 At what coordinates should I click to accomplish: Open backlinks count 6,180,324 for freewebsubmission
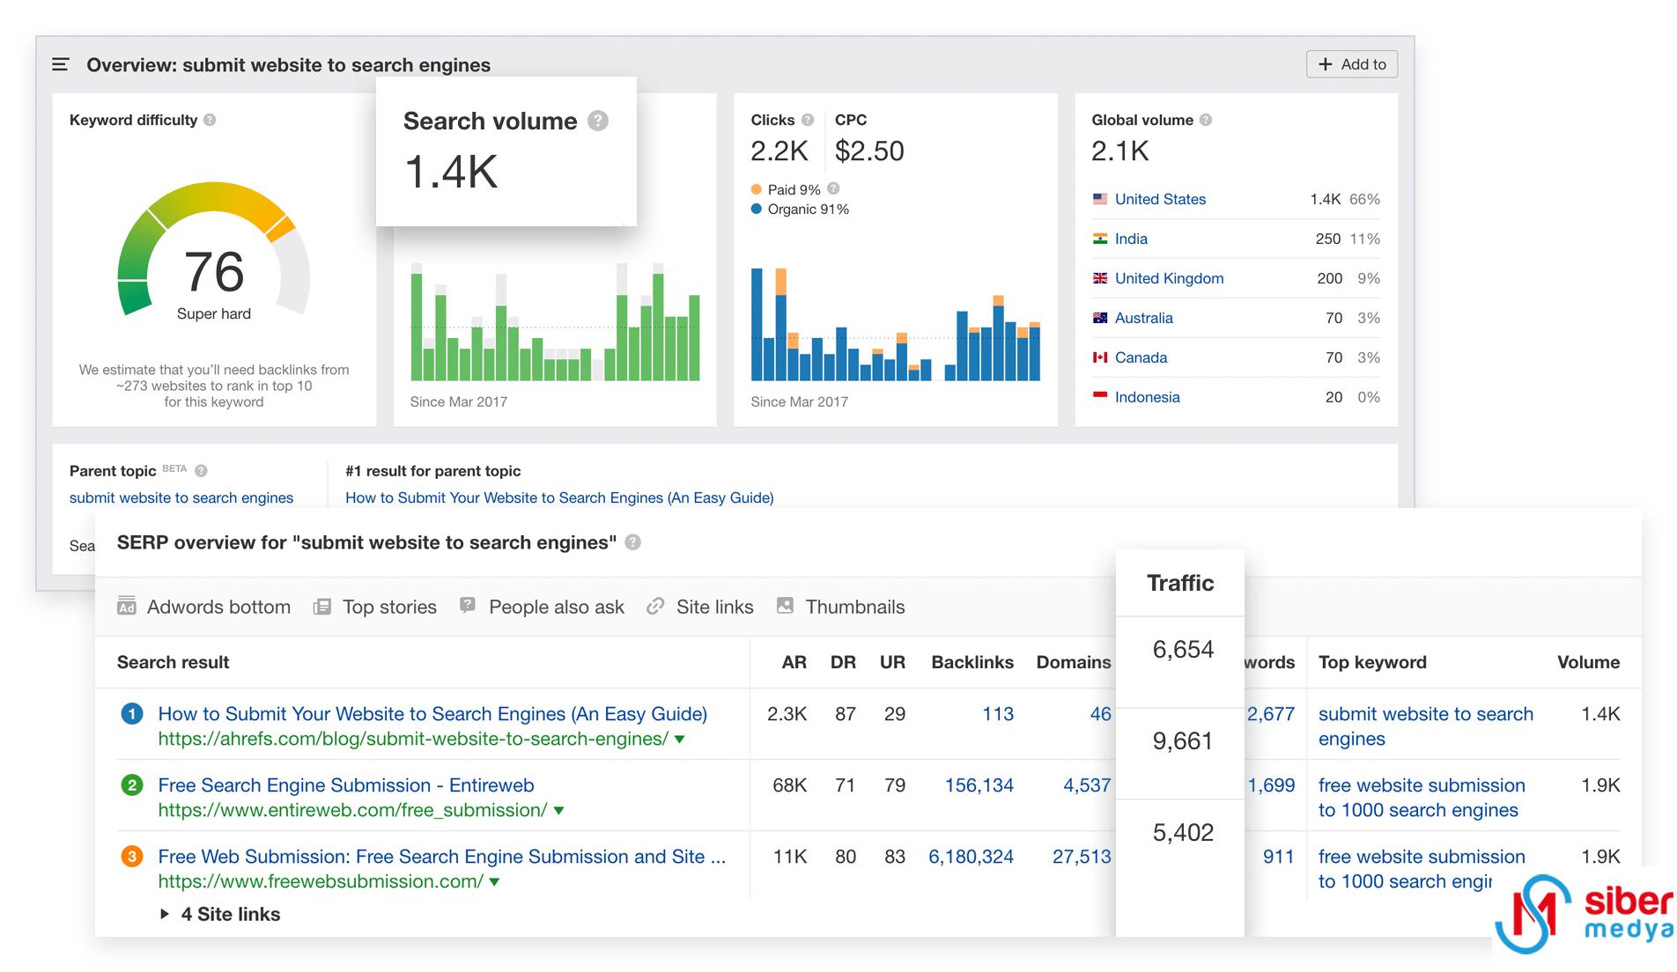click(x=971, y=857)
